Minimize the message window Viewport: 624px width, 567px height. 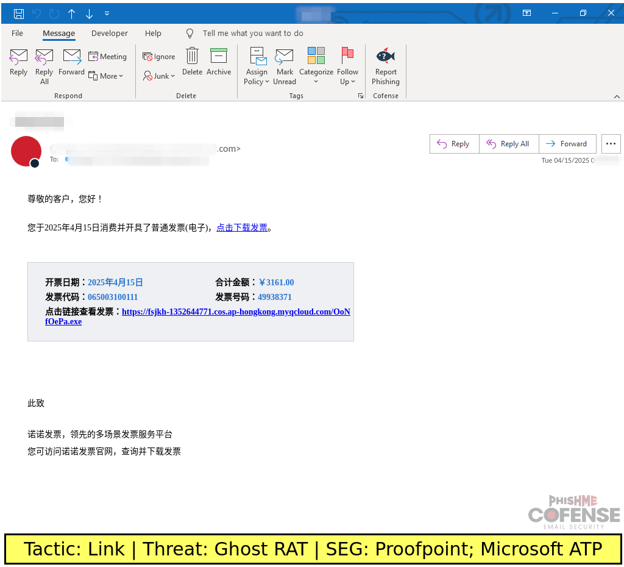tap(555, 13)
